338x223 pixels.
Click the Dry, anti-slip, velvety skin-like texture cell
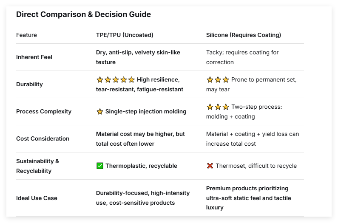(138, 57)
